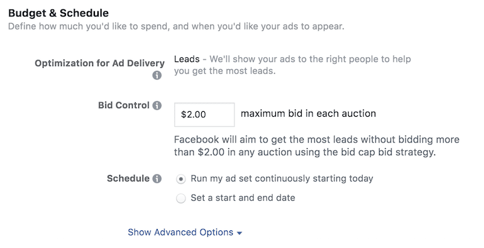Click the "Run my ad set continuously starting today" label
The height and width of the screenshot is (248, 484).
click(282, 178)
